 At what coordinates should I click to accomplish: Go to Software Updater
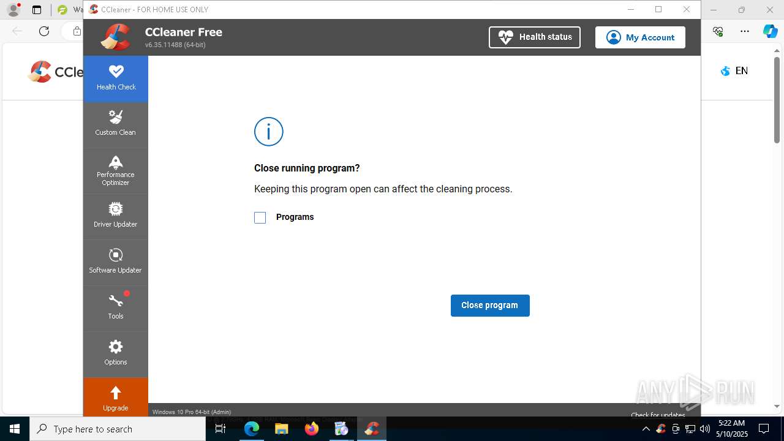click(116, 262)
